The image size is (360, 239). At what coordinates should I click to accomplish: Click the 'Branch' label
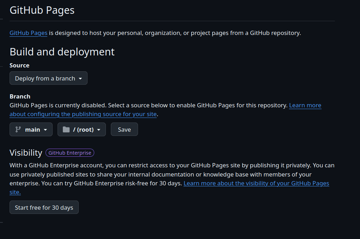pyautogui.click(x=20, y=96)
